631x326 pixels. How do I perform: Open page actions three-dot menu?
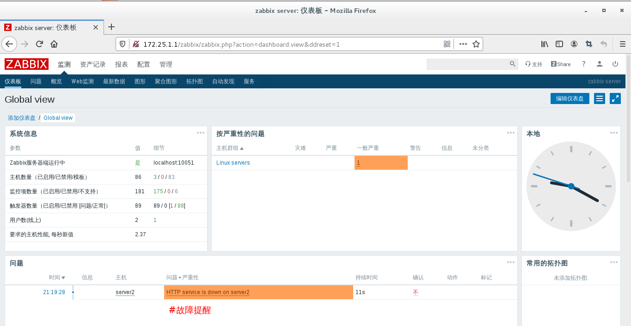click(x=463, y=44)
